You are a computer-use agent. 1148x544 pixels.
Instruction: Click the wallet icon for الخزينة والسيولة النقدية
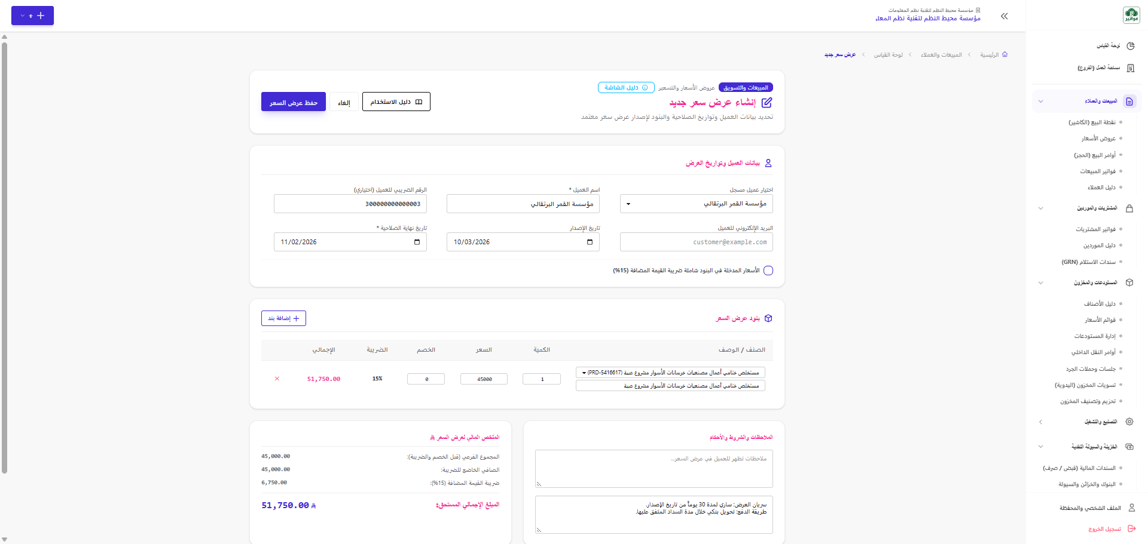click(x=1129, y=447)
